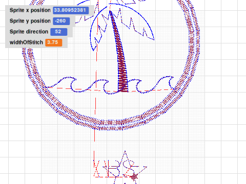Click the widthOfStitch value 3.75

pyautogui.click(x=54, y=42)
